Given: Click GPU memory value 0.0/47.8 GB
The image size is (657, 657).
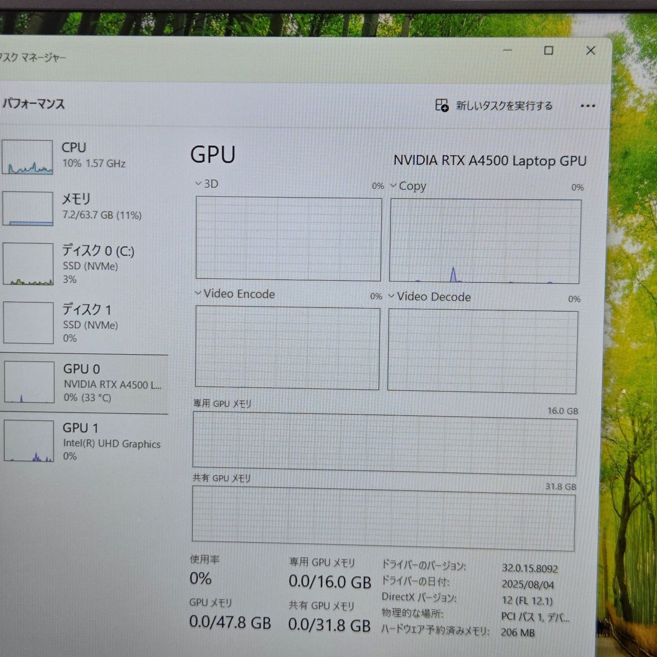Looking at the screenshot, I should point(230,622).
